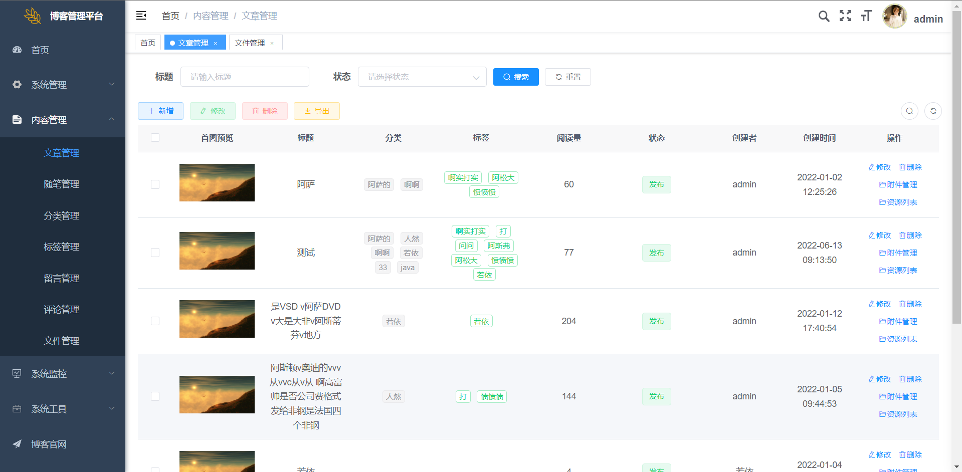This screenshot has width=962, height=472.
Task: Close the 文章管理 tab with its x icon
Action: (x=216, y=43)
